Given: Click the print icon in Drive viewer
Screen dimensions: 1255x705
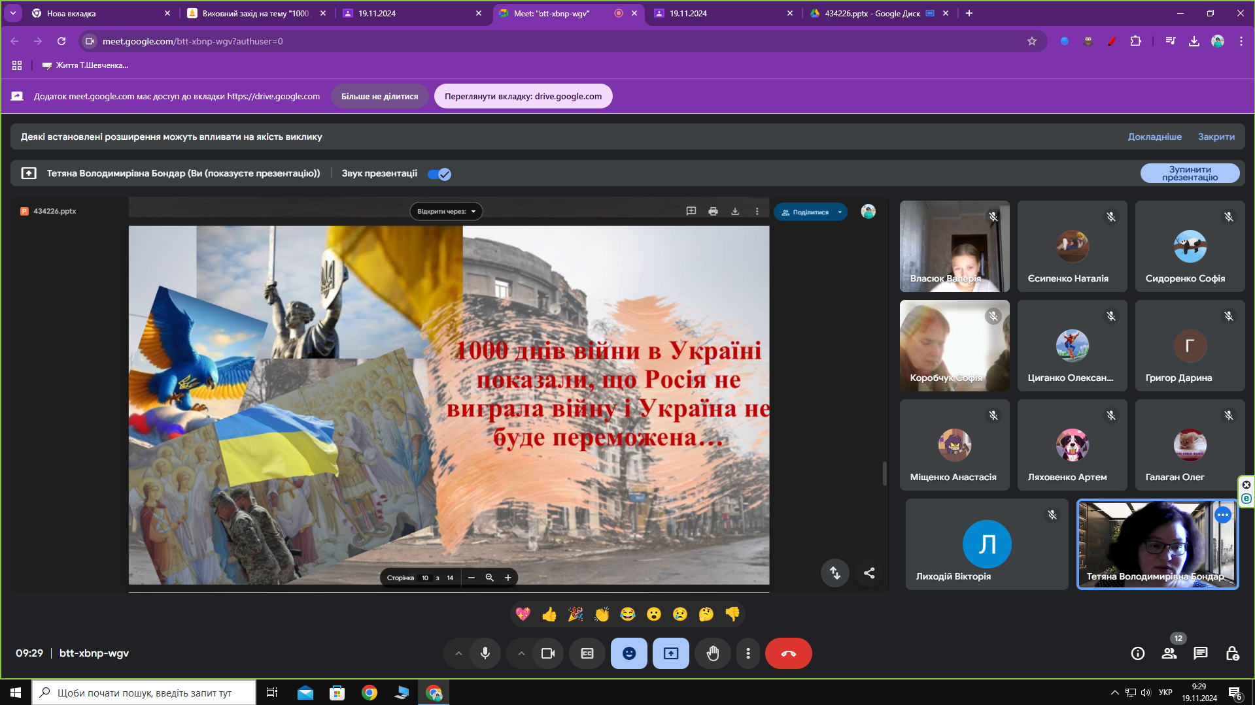Looking at the screenshot, I should pos(713,211).
